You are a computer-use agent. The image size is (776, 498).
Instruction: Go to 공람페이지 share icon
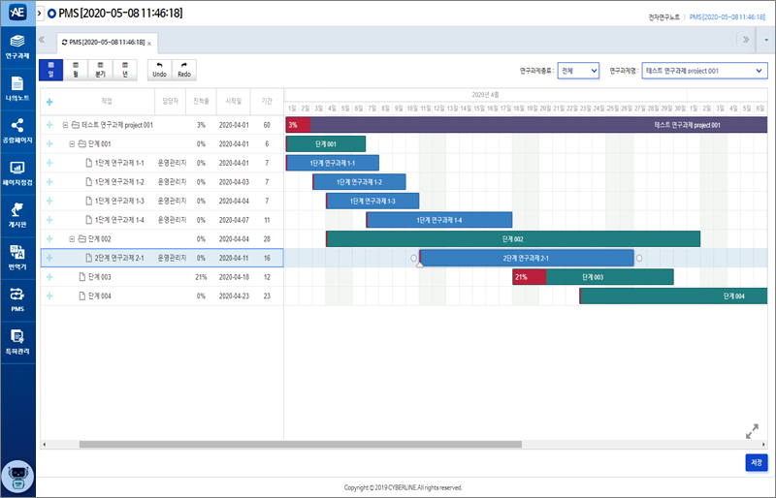tap(17, 130)
